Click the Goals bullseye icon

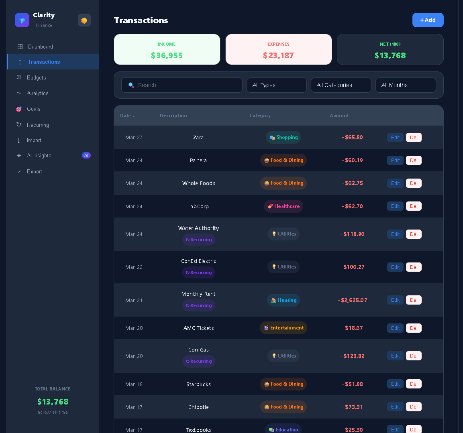click(x=19, y=109)
